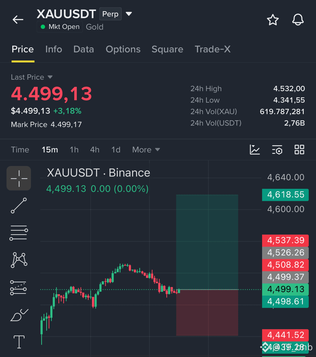Add XAUUSDT to favorites with star
Image resolution: width=316 pixels, height=357 pixels.
(x=273, y=20)
